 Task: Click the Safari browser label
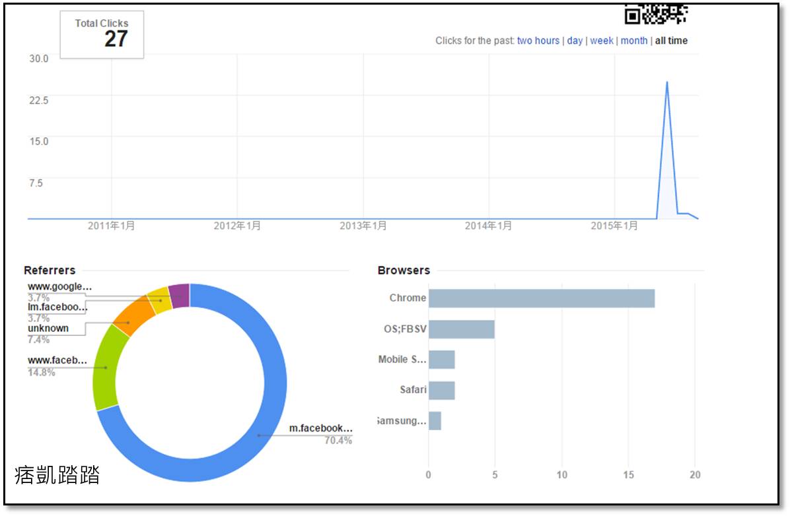tap(413, 390)
